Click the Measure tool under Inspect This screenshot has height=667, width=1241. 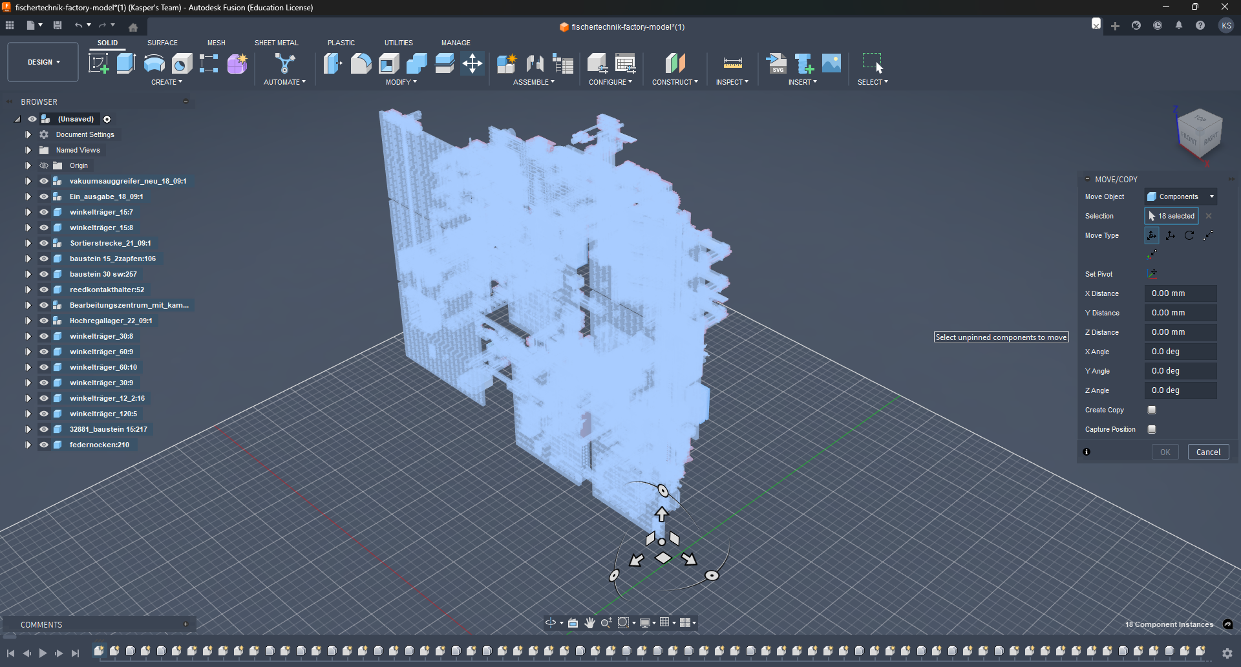click(732, 63)
